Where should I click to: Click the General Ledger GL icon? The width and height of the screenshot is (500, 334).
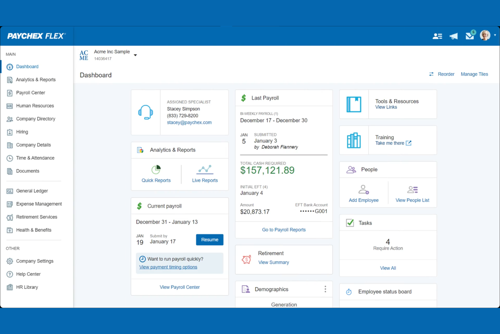(x=10, y=191)
